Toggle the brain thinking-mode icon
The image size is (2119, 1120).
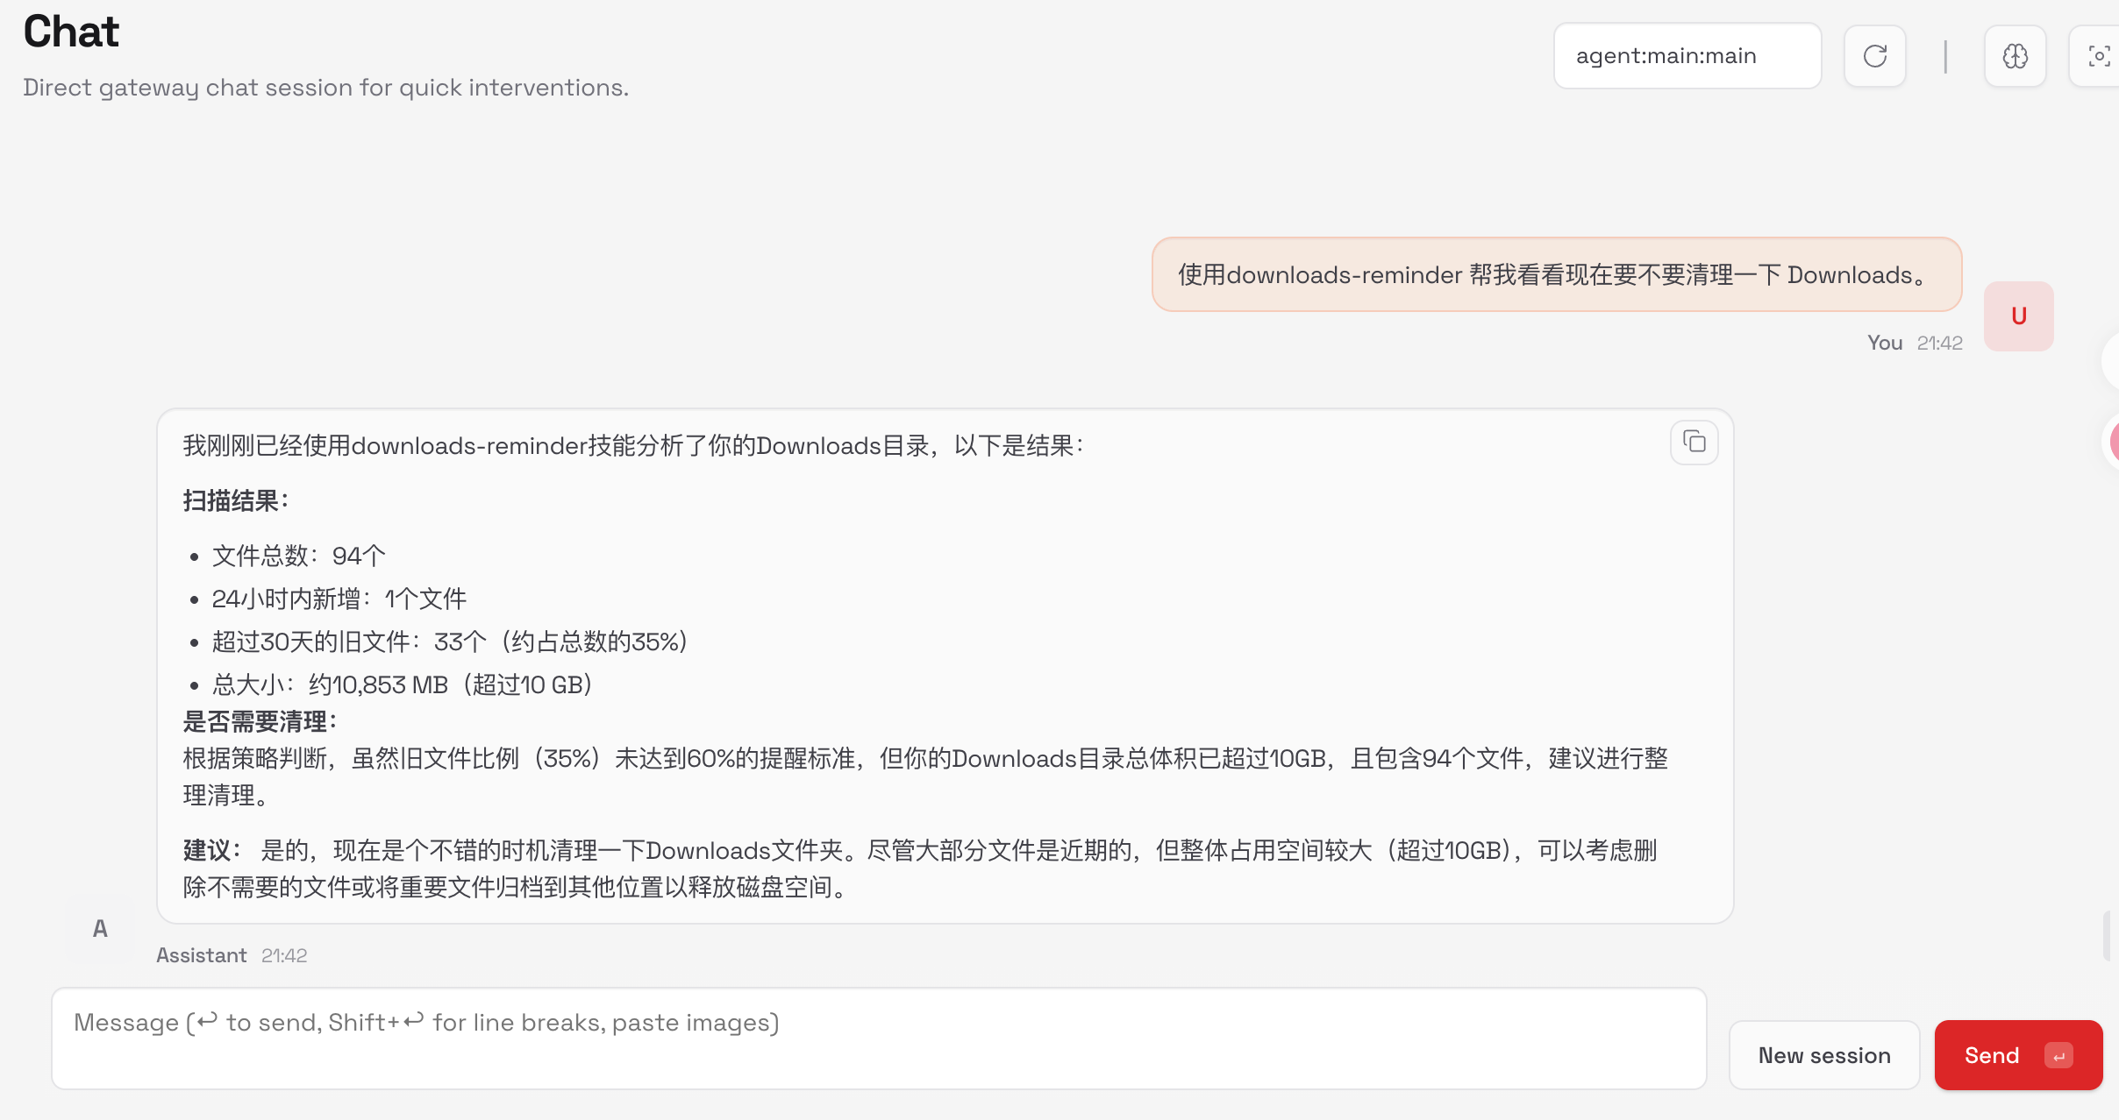pyautogui.click(x=2014, y=55)
